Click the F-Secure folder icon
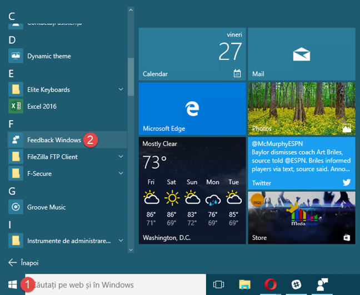 pos(16,173)
